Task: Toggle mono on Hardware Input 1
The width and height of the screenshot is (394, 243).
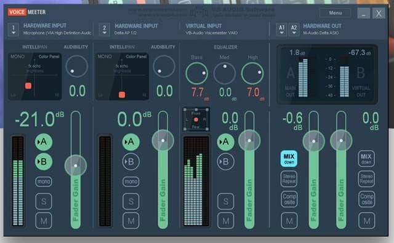Action: pyautogui.click(x=44, y=181)
